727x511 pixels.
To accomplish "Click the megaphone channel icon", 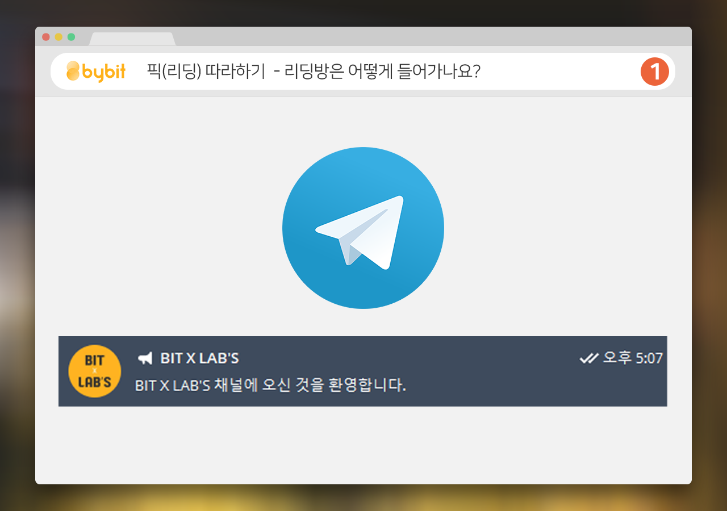I will (x=145, y=358).
